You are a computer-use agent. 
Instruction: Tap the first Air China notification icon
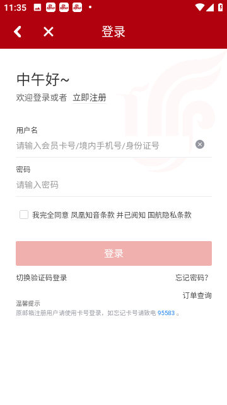pos(50,8)
